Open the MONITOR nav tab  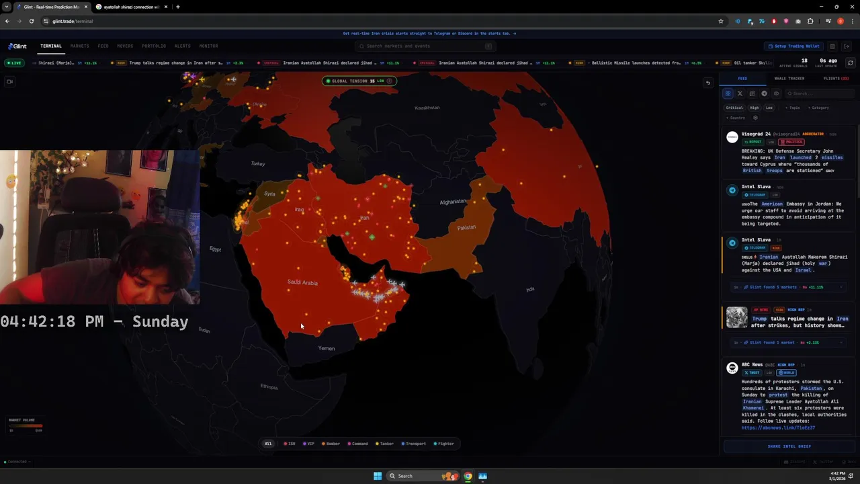(208, 46)
